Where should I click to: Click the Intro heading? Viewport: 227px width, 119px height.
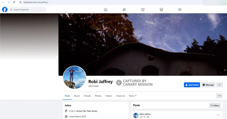[x=68, y=105]
